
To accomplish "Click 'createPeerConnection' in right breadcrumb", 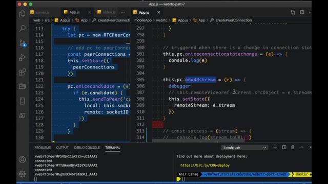I will point(234,20).
